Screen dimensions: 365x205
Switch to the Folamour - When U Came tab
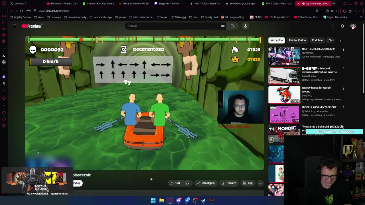62,3
